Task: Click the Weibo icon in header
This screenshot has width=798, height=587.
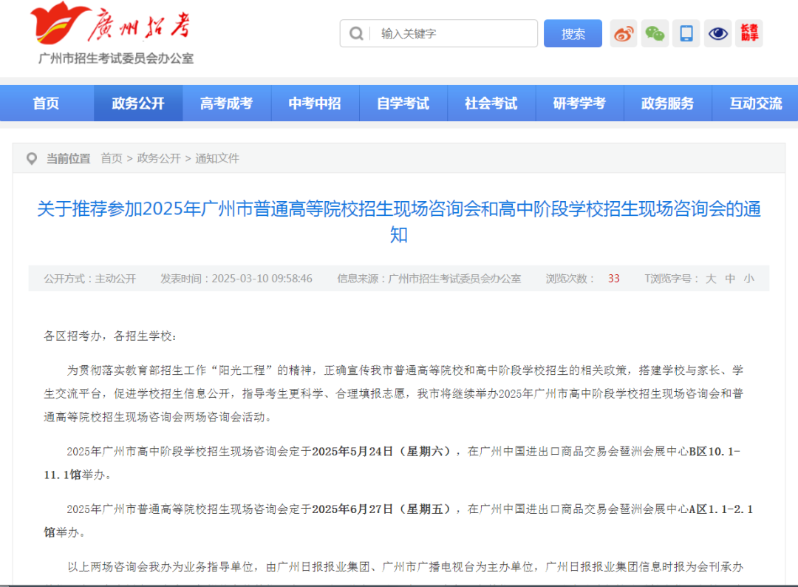Action: pos(624,34)
